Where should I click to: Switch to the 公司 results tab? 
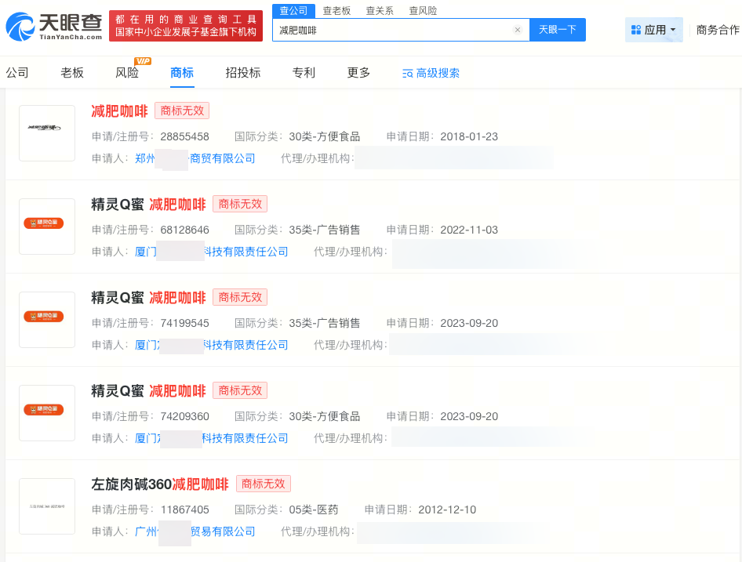[17, 72]
